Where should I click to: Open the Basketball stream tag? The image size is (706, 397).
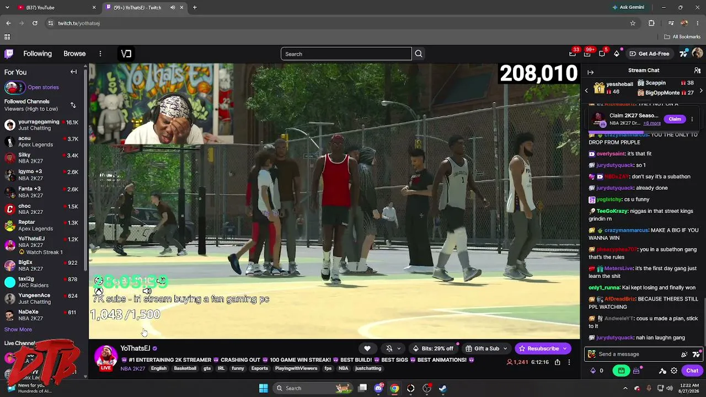pos(185,368)
